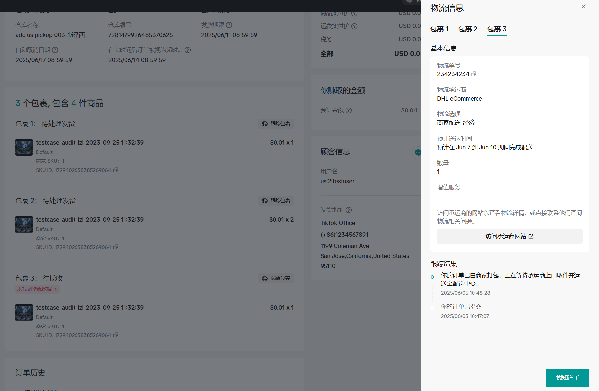The width and height of the screenshot is (599, 391).
Task: Close the 物流信息 panel
Action: pyautogui.click(x=583, y=7)
